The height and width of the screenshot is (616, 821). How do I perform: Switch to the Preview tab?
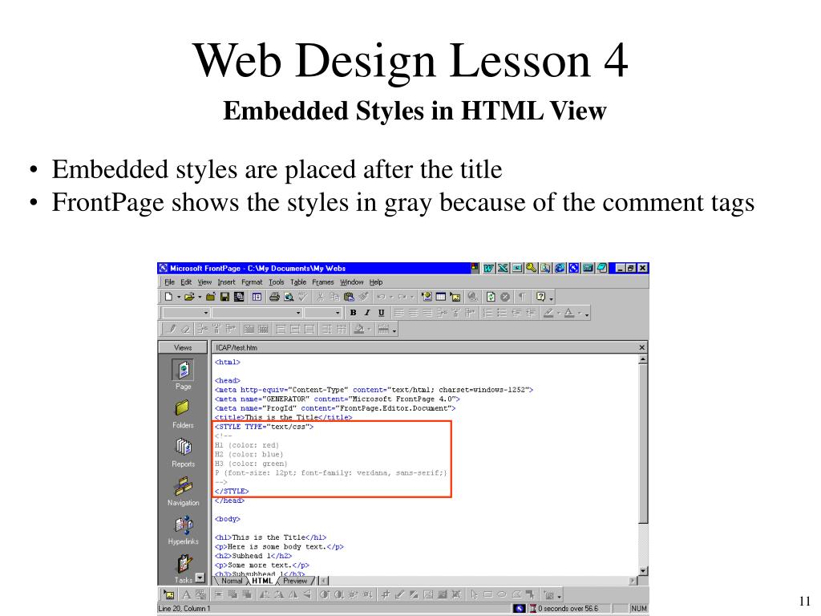tap(295, 581)
